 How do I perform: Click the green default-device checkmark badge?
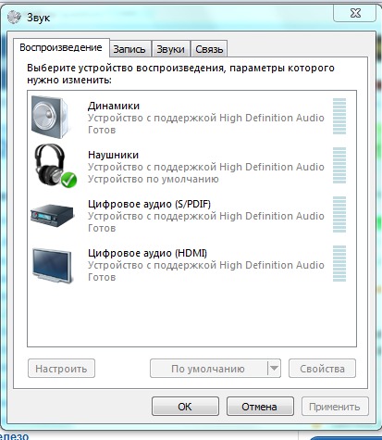pyautogui.click(x=68, y=180)
